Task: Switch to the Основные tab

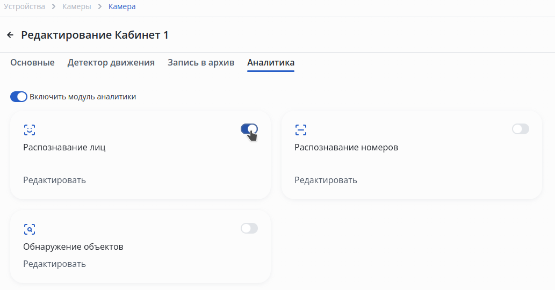Action: pyautogui.click(x=32, y=63)
